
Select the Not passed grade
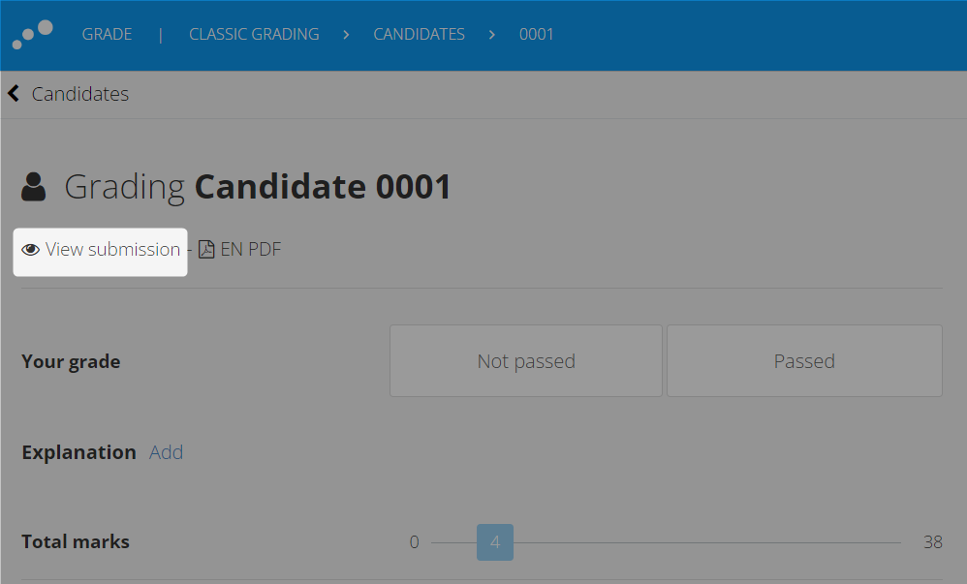tap(526, 360)
